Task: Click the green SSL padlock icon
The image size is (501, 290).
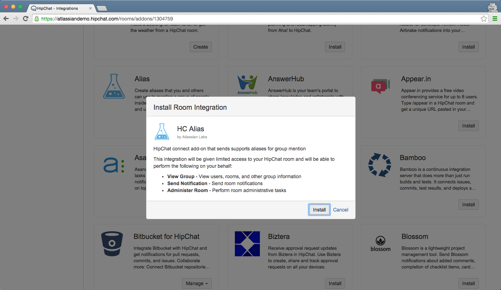Action: (x=37, y=19)
